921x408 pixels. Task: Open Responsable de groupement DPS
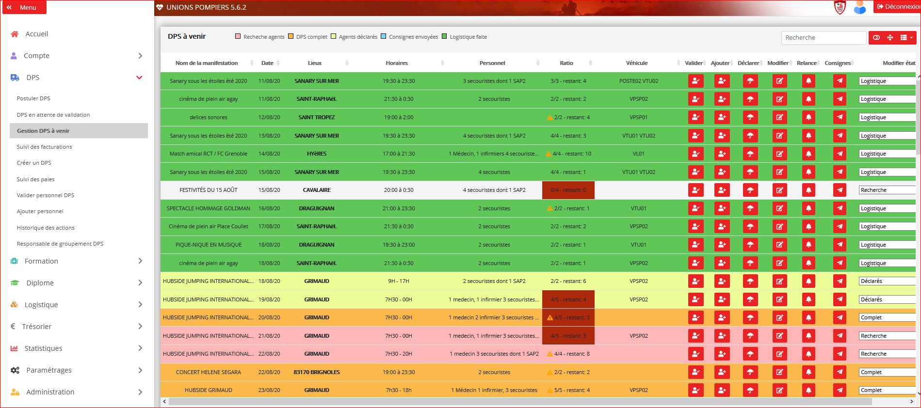(60, 244)
